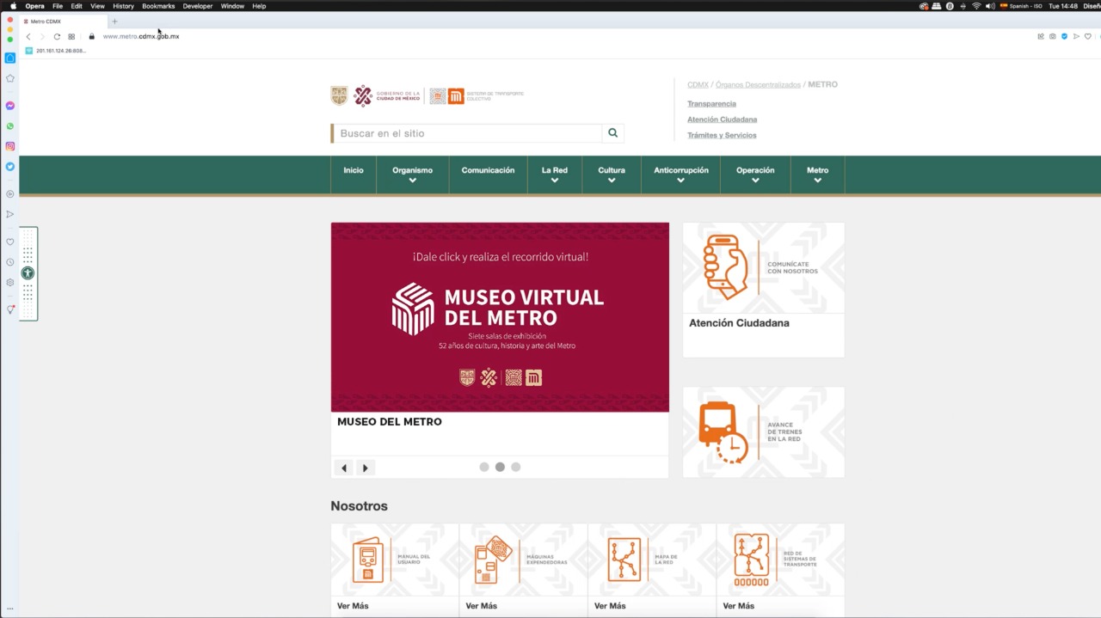Click the Buscar en el sitio field
This screenshot has height=618, width=1101.
[467, 133]
